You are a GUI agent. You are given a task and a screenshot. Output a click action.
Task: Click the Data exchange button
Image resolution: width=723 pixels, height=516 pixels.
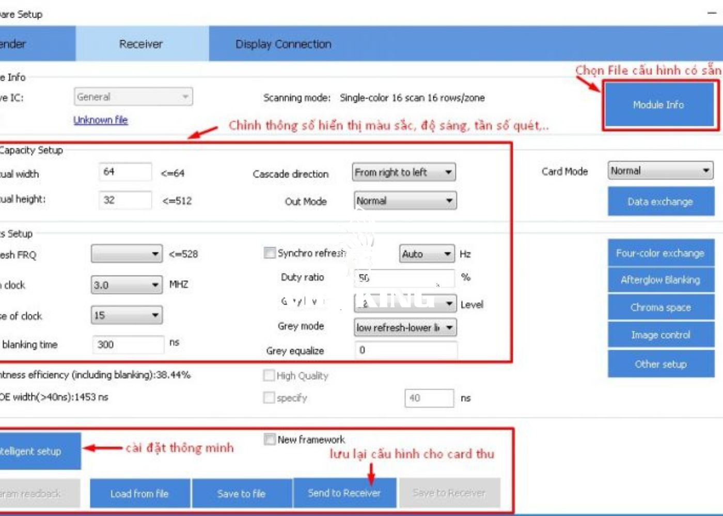point(661,202)
